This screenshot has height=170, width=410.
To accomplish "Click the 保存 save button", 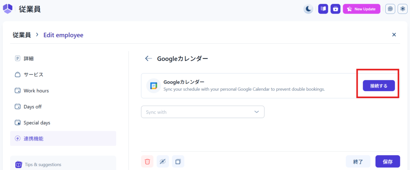I will tap(388, 162).
